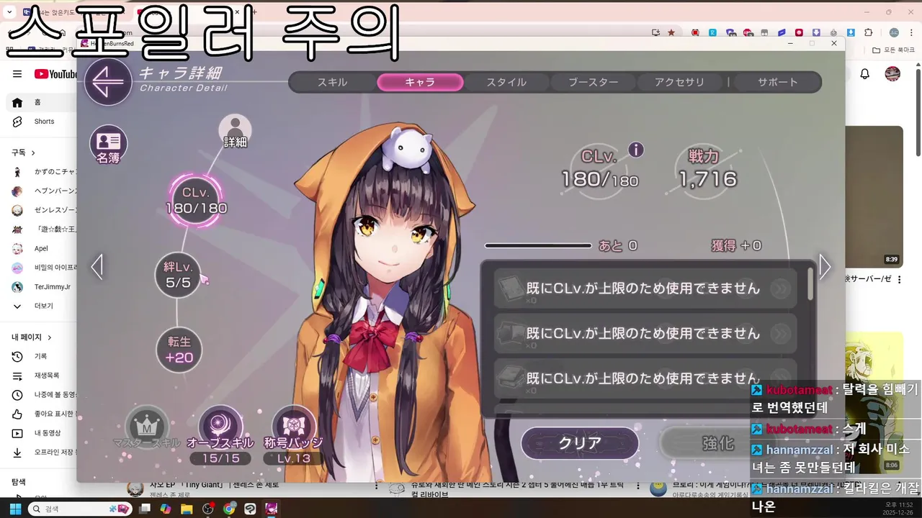Image resolution: width=922 pixels, height=518 pixels.
Task: Go back with the arrow icon
Action: [x=108, y=81]
